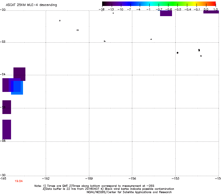The image size is (221, 194).
Task: Click the -22 latitude axis label
Action: click(x=3, y=42)
